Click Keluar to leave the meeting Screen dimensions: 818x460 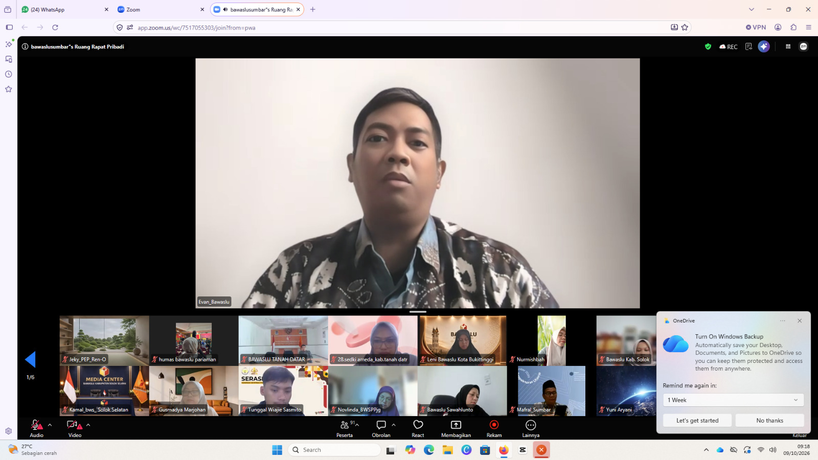pyautogui.click(x=800, y=435)
